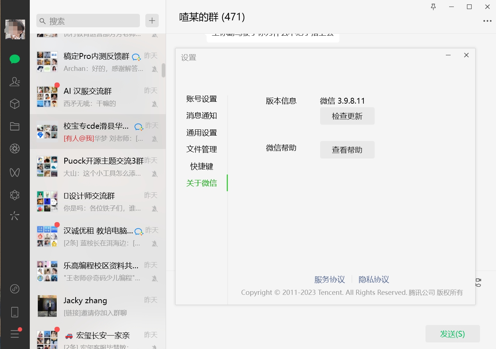Open the chat options via three dots

pyautogui.click(x=487, y=21)
